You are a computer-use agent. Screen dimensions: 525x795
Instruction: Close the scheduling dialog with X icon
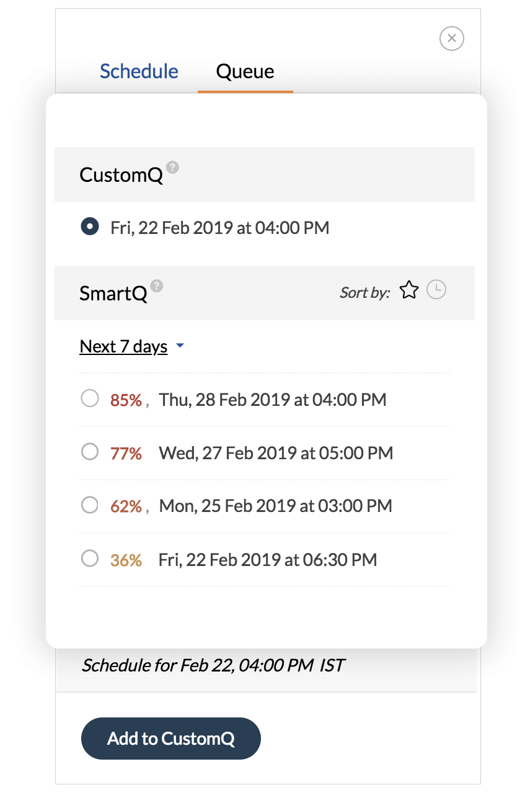coord(452,38)
